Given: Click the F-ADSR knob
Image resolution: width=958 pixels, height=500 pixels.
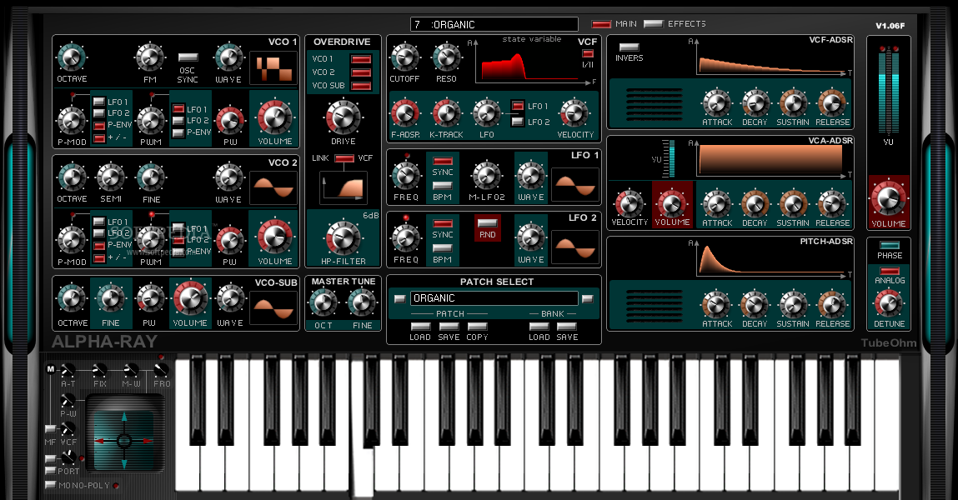Looking at the screenshot, I should [405, 113].
